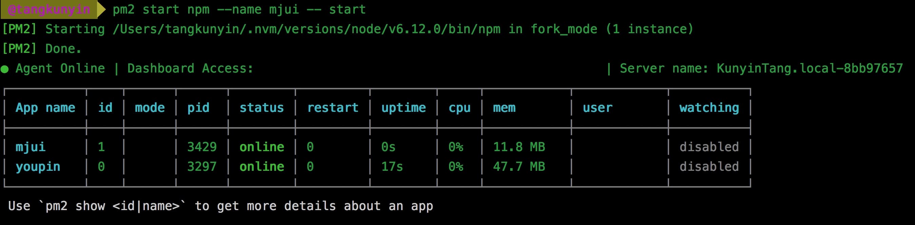915x225 pixels.
Task: Click the watching column header
Action: [x=708, y=107]
